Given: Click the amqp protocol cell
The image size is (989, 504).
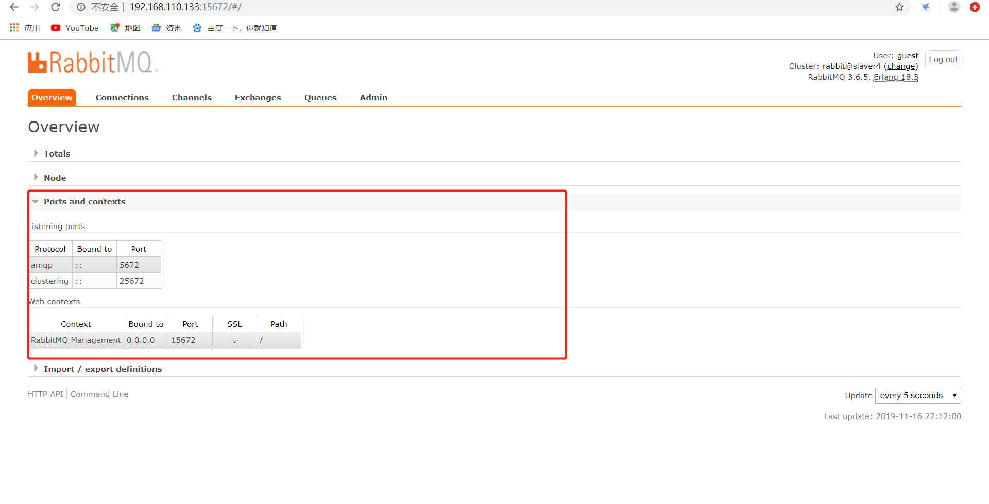Looking at the screenshot, I should pos(50,265).
